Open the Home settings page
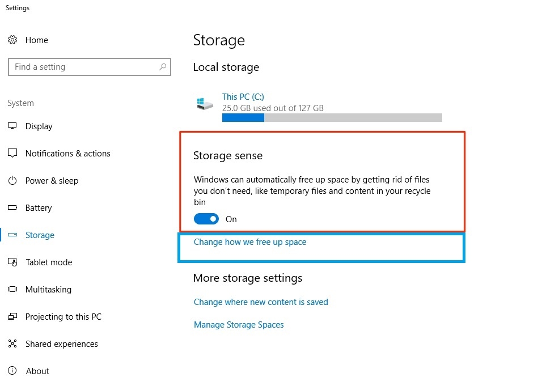The width and height of the screenshot is (542, 386). (36, 40)
